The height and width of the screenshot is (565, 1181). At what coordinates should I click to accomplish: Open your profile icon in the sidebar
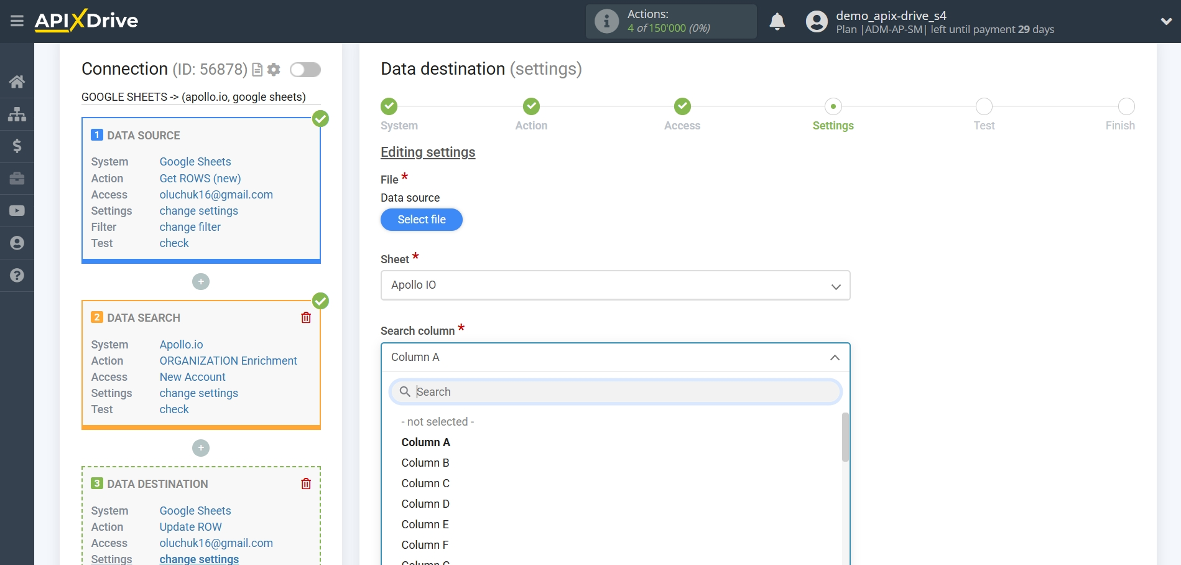(x=17, y=243)
